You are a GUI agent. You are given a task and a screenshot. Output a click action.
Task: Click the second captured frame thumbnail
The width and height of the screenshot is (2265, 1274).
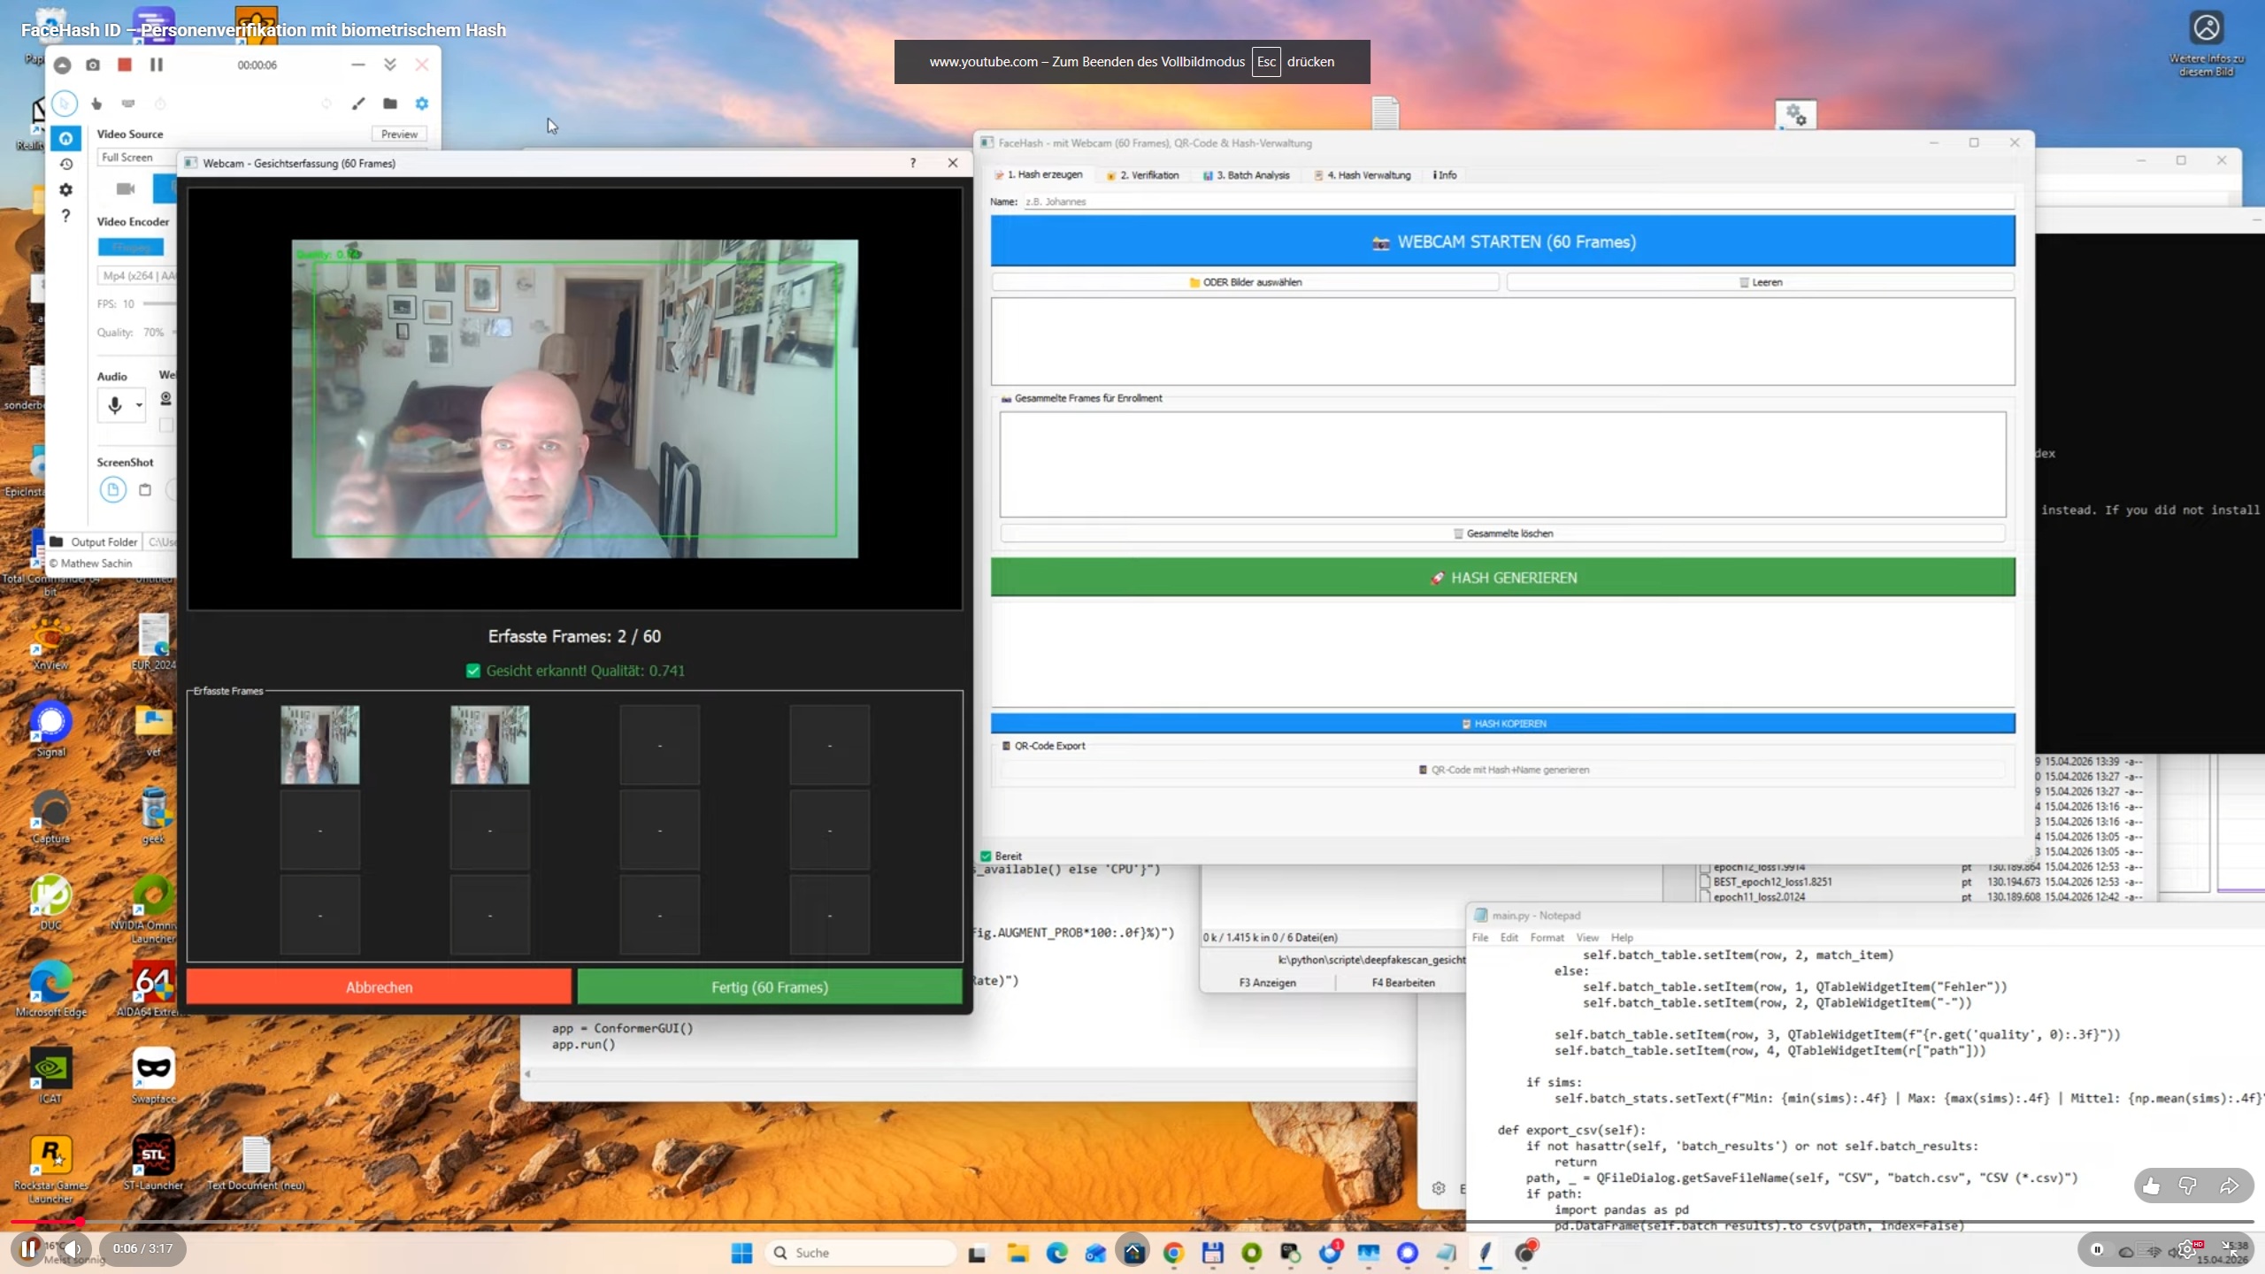pyautogui.click(x=489, y=745)
